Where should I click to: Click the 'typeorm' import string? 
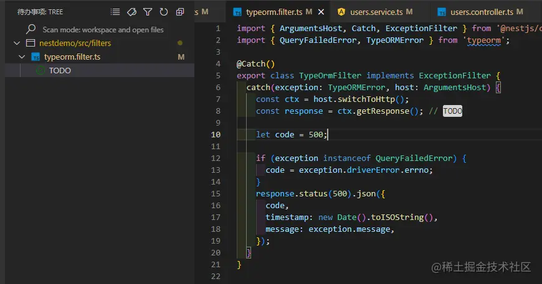tap(483, 40)
